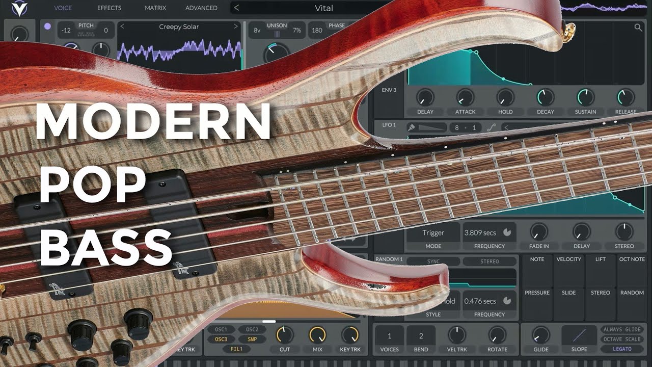Screen dimensions: 652x367
Task: Toggle SMP filter input
Action: click(252, 339)
